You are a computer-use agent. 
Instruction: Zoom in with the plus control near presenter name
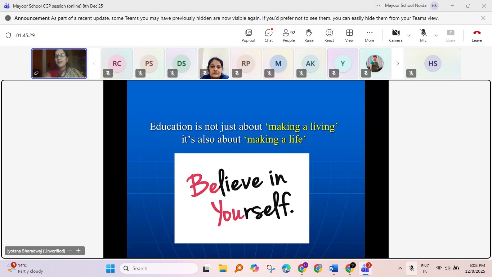pos(78,250)
